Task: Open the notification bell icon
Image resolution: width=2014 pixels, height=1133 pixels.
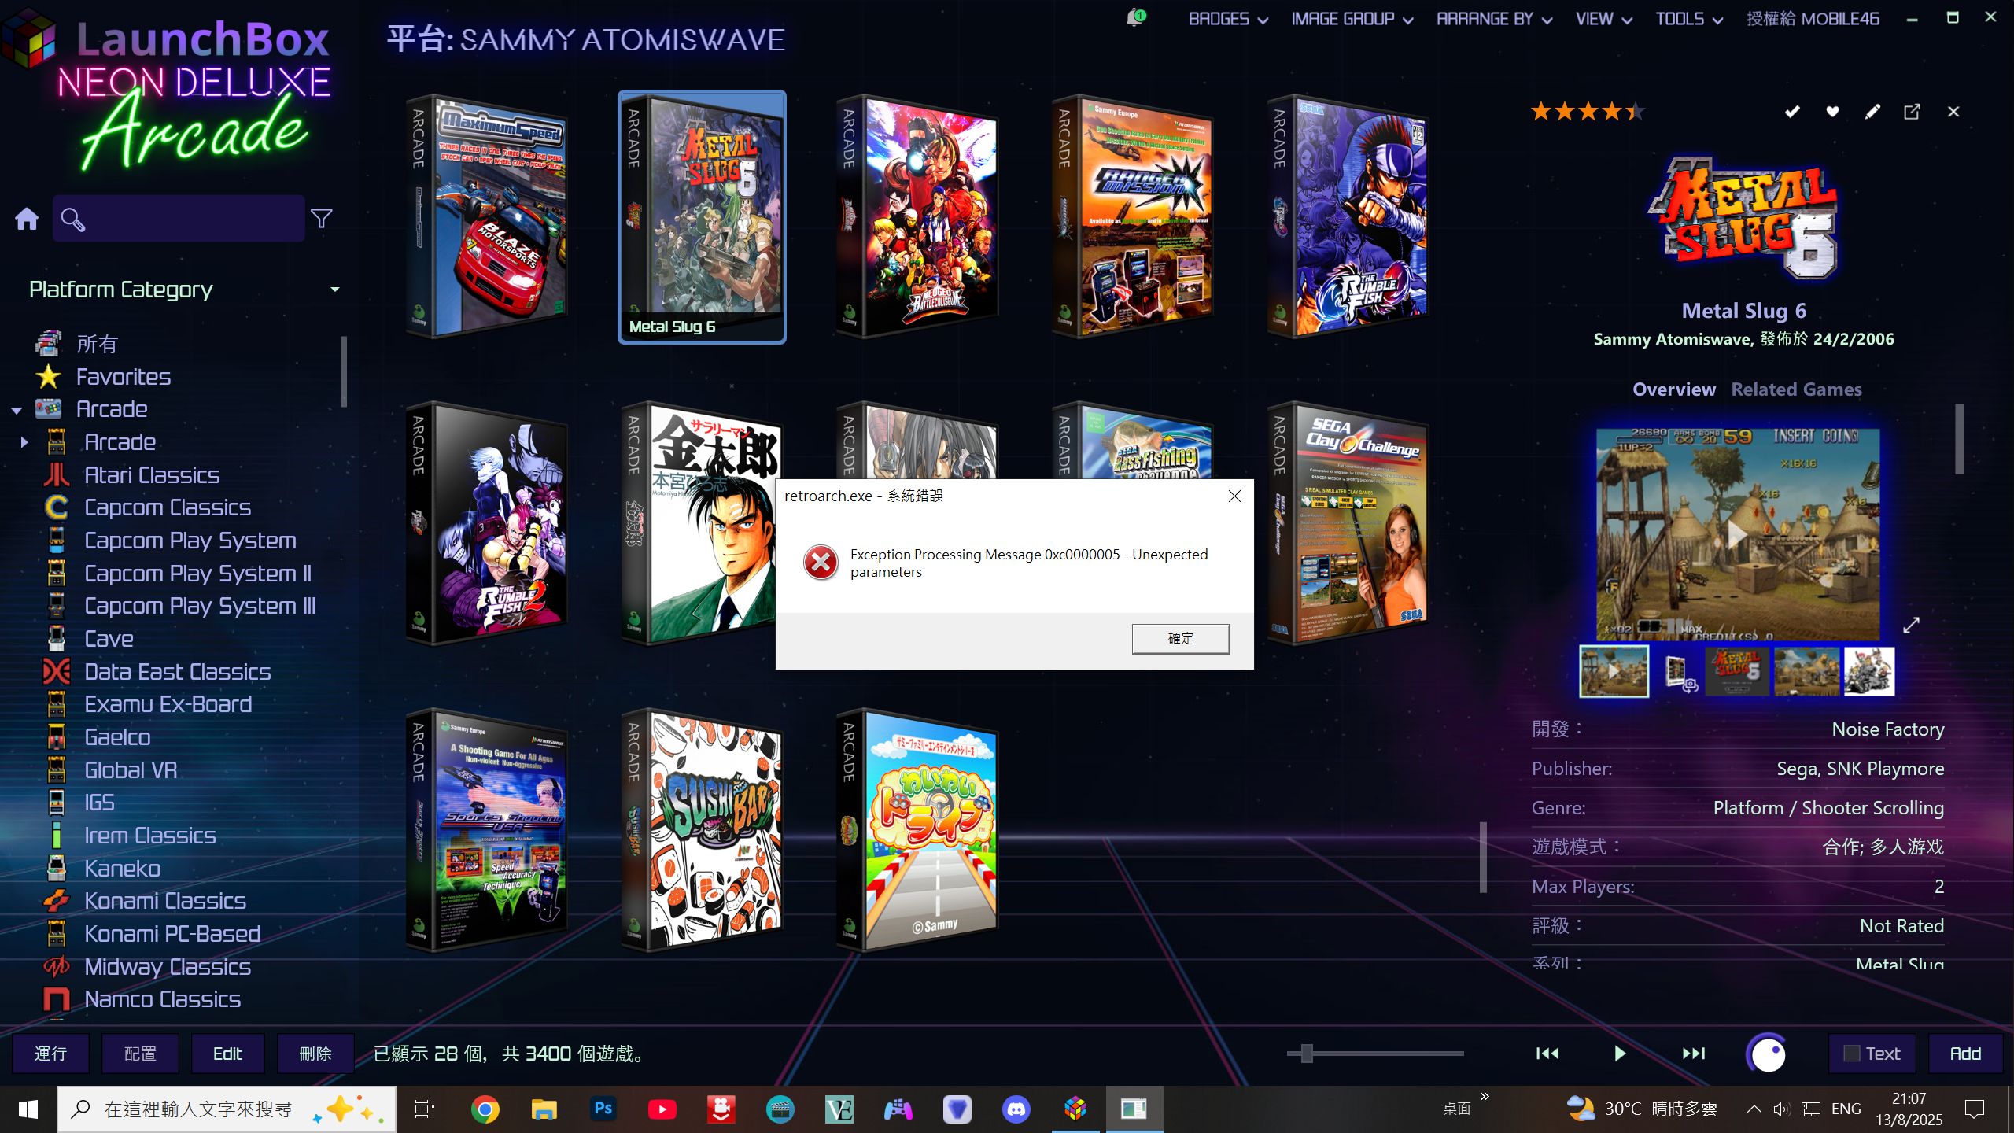Action: [1134, 17]
